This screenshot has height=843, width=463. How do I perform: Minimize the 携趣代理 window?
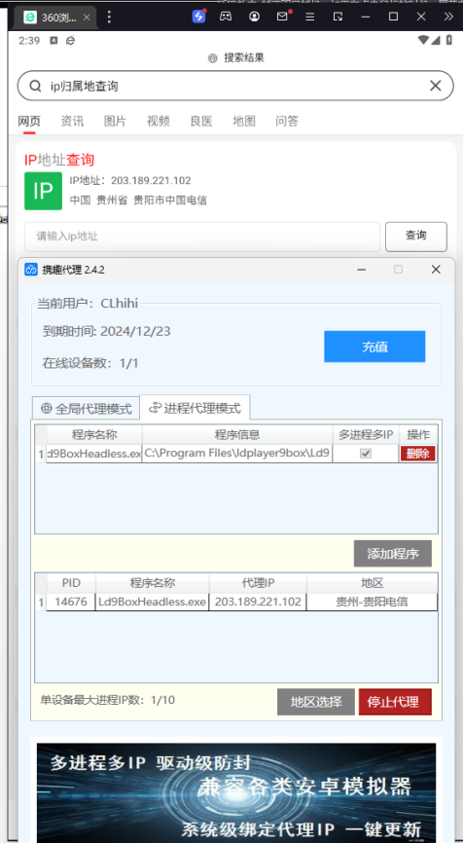(361, 270)
